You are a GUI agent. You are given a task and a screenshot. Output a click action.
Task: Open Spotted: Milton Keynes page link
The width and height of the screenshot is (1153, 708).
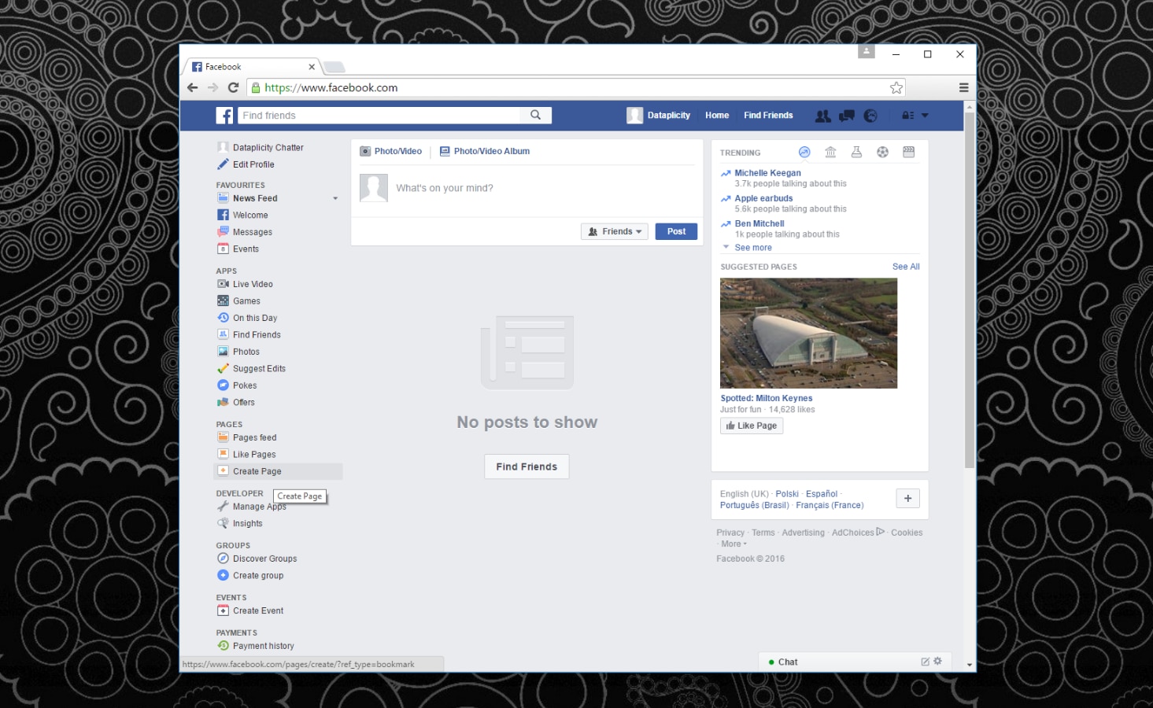click(767, 398)
